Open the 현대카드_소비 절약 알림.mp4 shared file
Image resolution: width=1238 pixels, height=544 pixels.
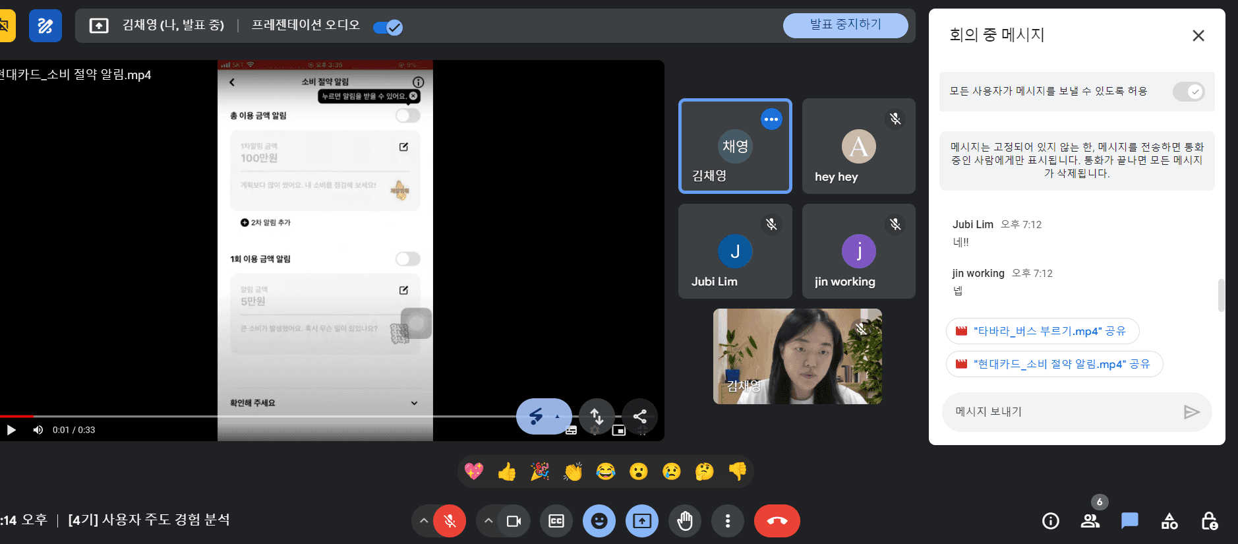click(1054, 364)
